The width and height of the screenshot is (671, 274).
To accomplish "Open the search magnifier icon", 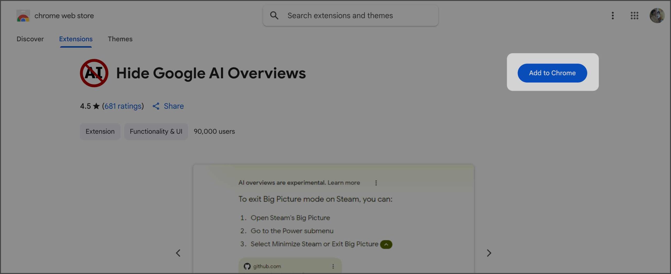I will pyautogui.click(x=274, y=15).
